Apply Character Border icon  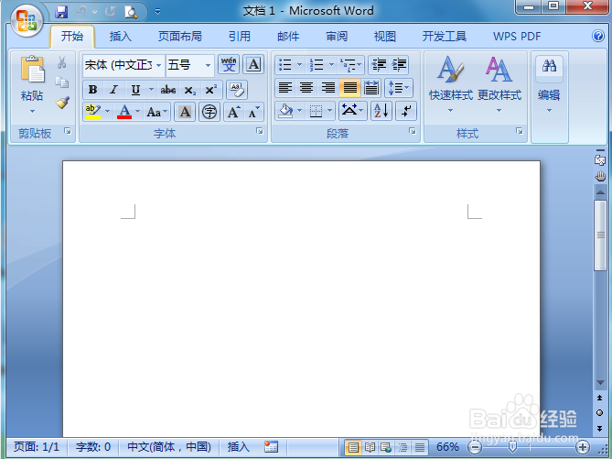[x=253, y=64]
